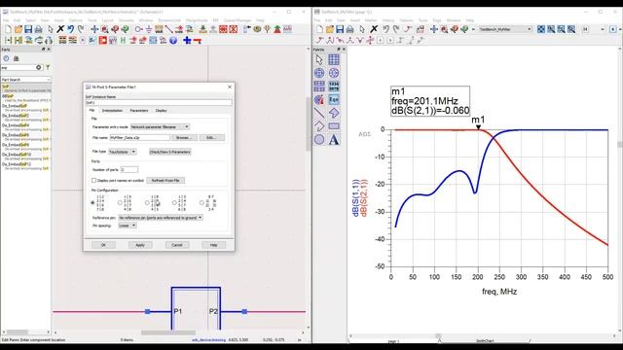Toggle Display port names on symbol checkbox
623x350 pixels.
[x=94, y=181]
